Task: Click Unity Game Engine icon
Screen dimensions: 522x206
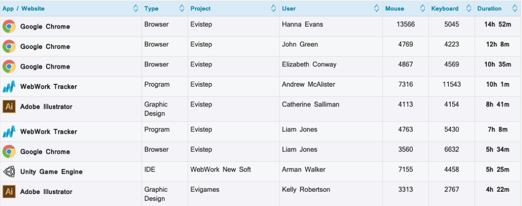Action: [9, 171]
